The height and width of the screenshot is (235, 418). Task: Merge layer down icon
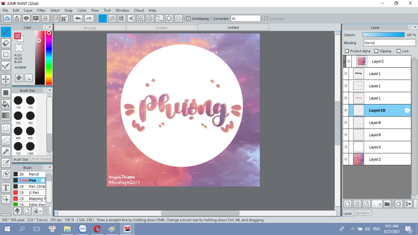click(408, 204)
